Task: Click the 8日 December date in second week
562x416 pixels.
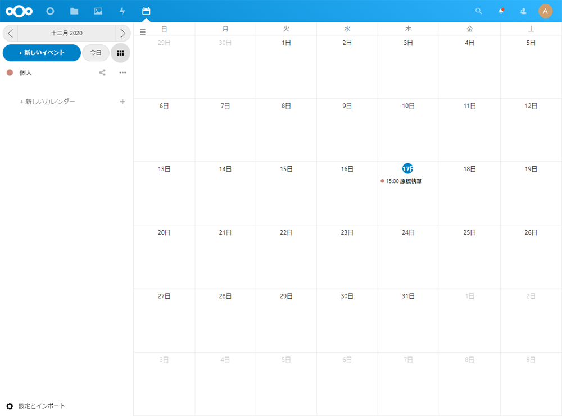Action: tap(286, 106)
